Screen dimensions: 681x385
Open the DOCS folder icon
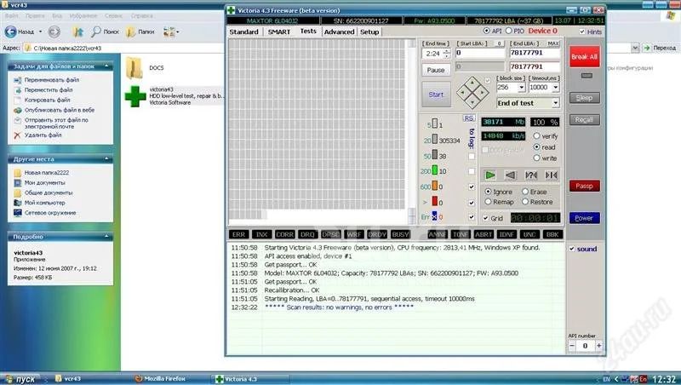(134, 68)
